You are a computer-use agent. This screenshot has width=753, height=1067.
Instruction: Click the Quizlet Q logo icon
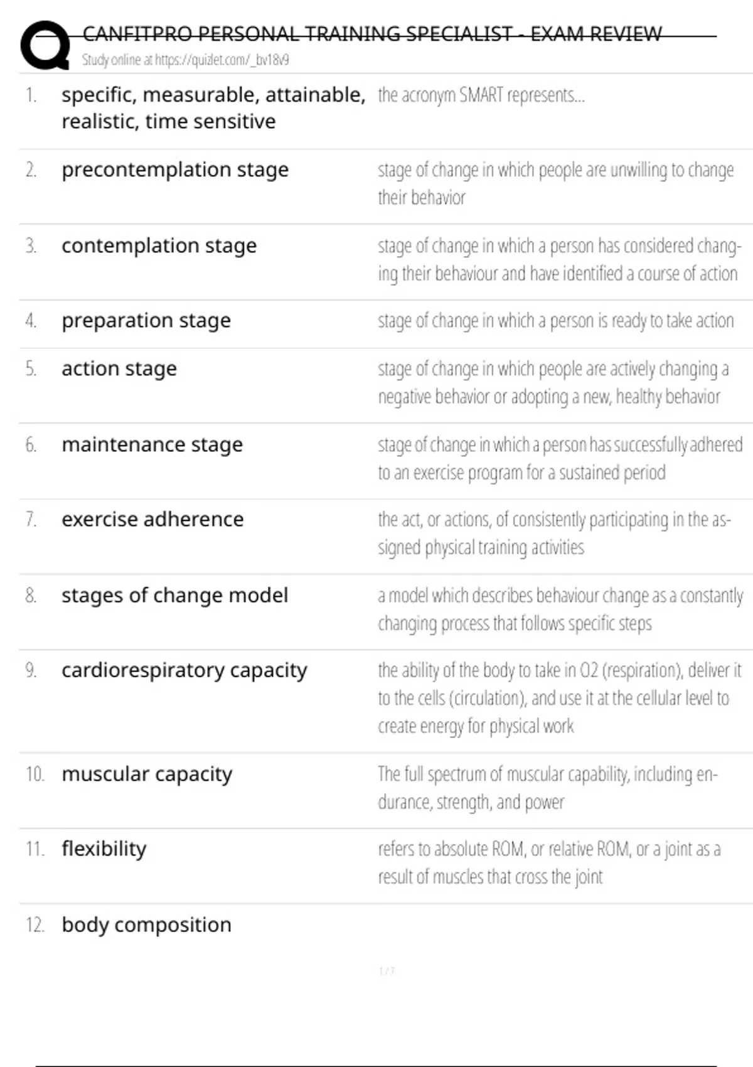[45, 45]
